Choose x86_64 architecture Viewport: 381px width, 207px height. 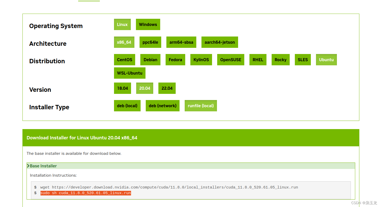point(124,42)
